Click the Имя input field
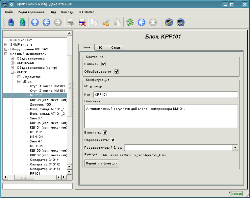 (x=165, y=95)
